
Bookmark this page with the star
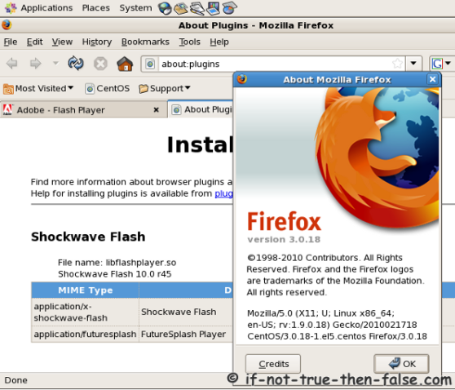tap(397, 64)
